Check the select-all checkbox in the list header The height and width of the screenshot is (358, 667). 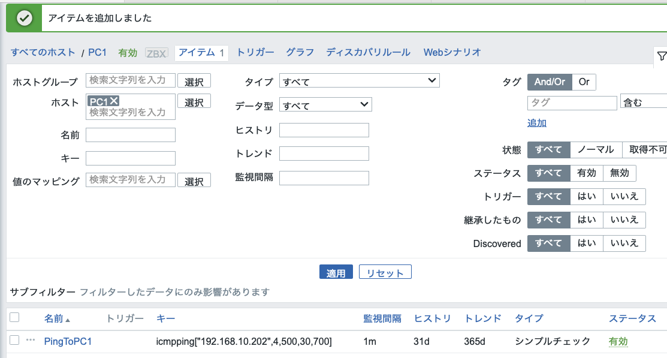coord(15,318)
